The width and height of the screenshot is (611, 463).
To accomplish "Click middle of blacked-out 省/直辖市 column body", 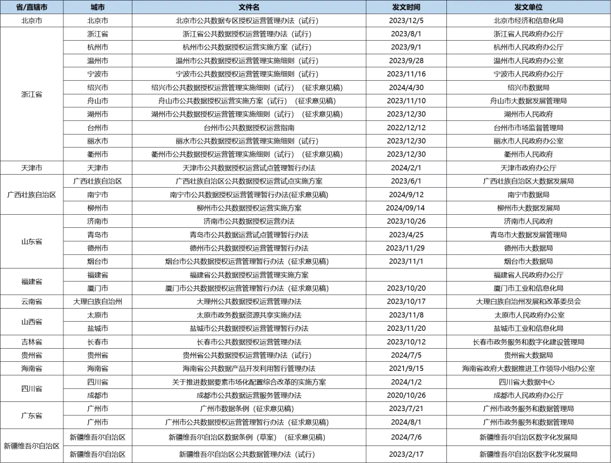I will [32, 237].
